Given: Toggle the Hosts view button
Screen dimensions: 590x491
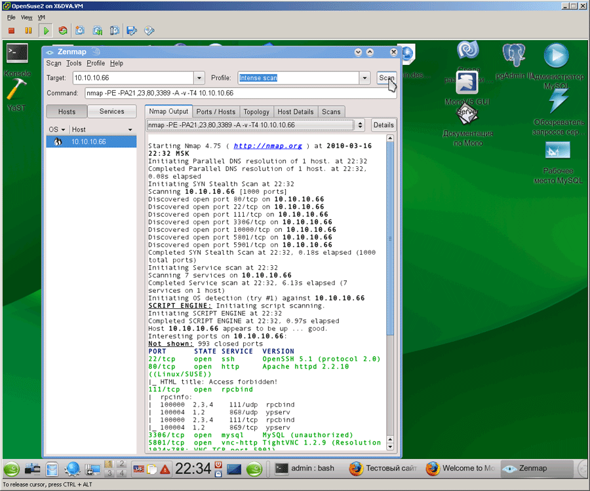Looking at the screenshot, I should coord(66,112).
